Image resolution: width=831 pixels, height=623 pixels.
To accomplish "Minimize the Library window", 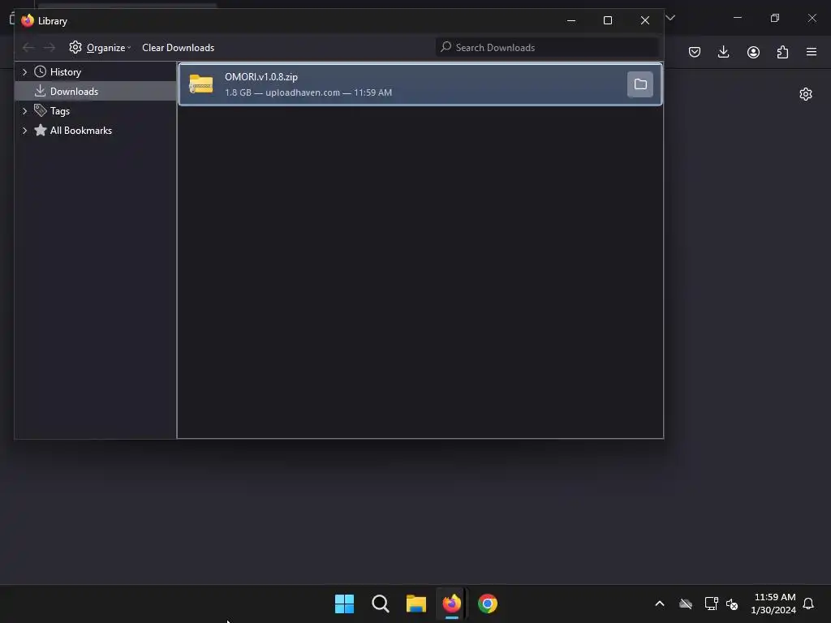I will click(x=571, y=20).
